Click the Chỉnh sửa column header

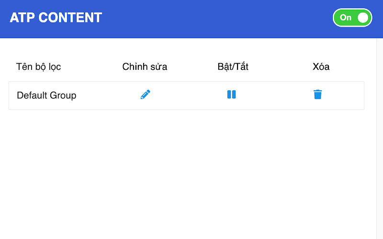point(145,67)
